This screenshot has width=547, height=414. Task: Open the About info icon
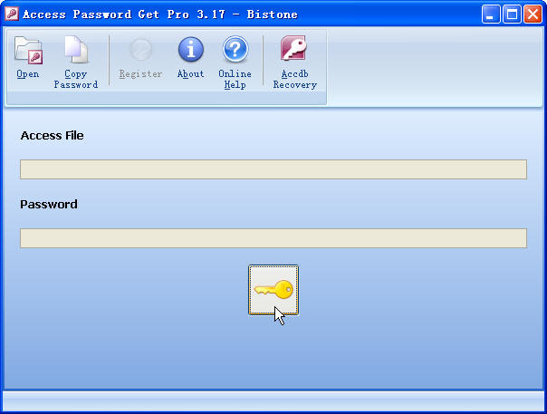(x=190, y=51)
